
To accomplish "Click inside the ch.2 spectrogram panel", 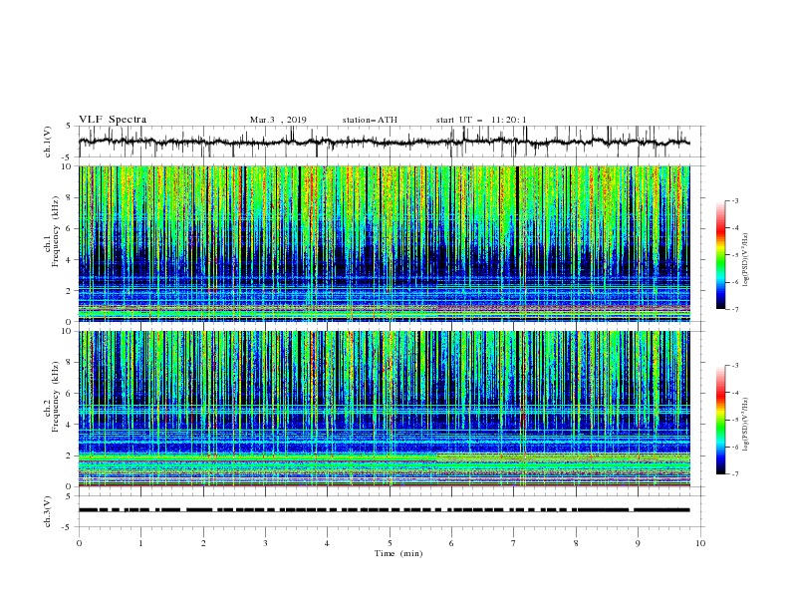I will (385, 409).
